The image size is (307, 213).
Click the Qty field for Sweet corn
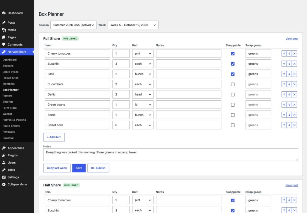click(x=121, y=125)
